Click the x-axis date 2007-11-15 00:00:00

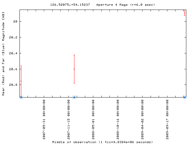69,119
